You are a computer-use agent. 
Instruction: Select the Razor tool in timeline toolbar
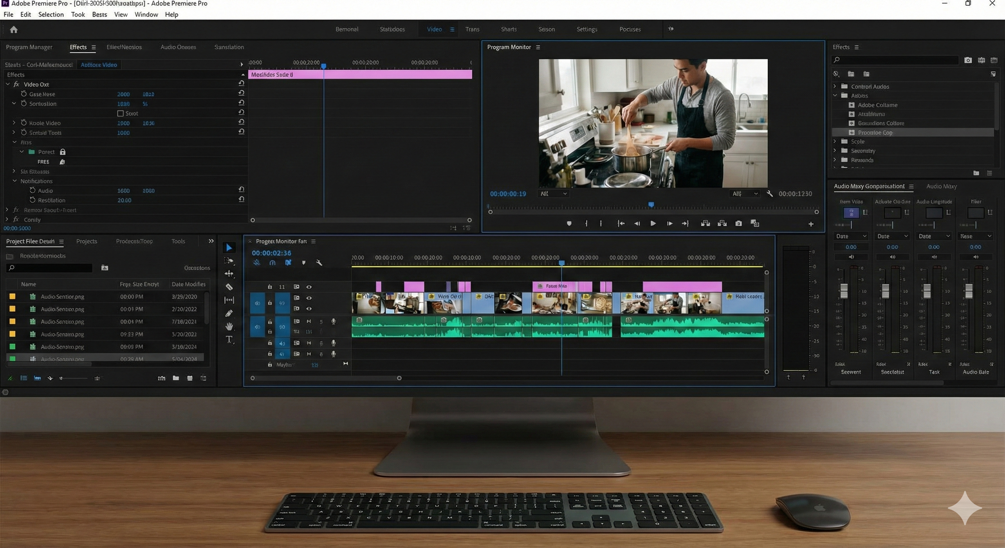pos(229,287)
